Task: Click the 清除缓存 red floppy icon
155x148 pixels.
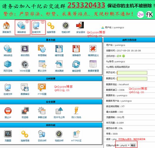Action: pos(76,49)
